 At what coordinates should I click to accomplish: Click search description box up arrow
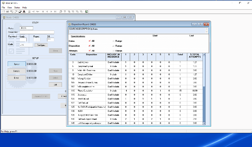point(207,29)
